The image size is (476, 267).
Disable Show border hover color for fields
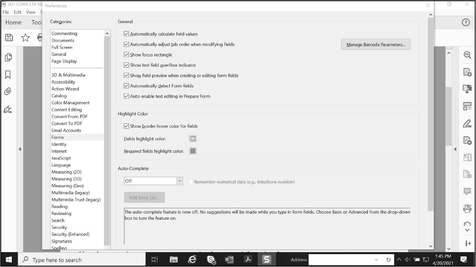127,126
